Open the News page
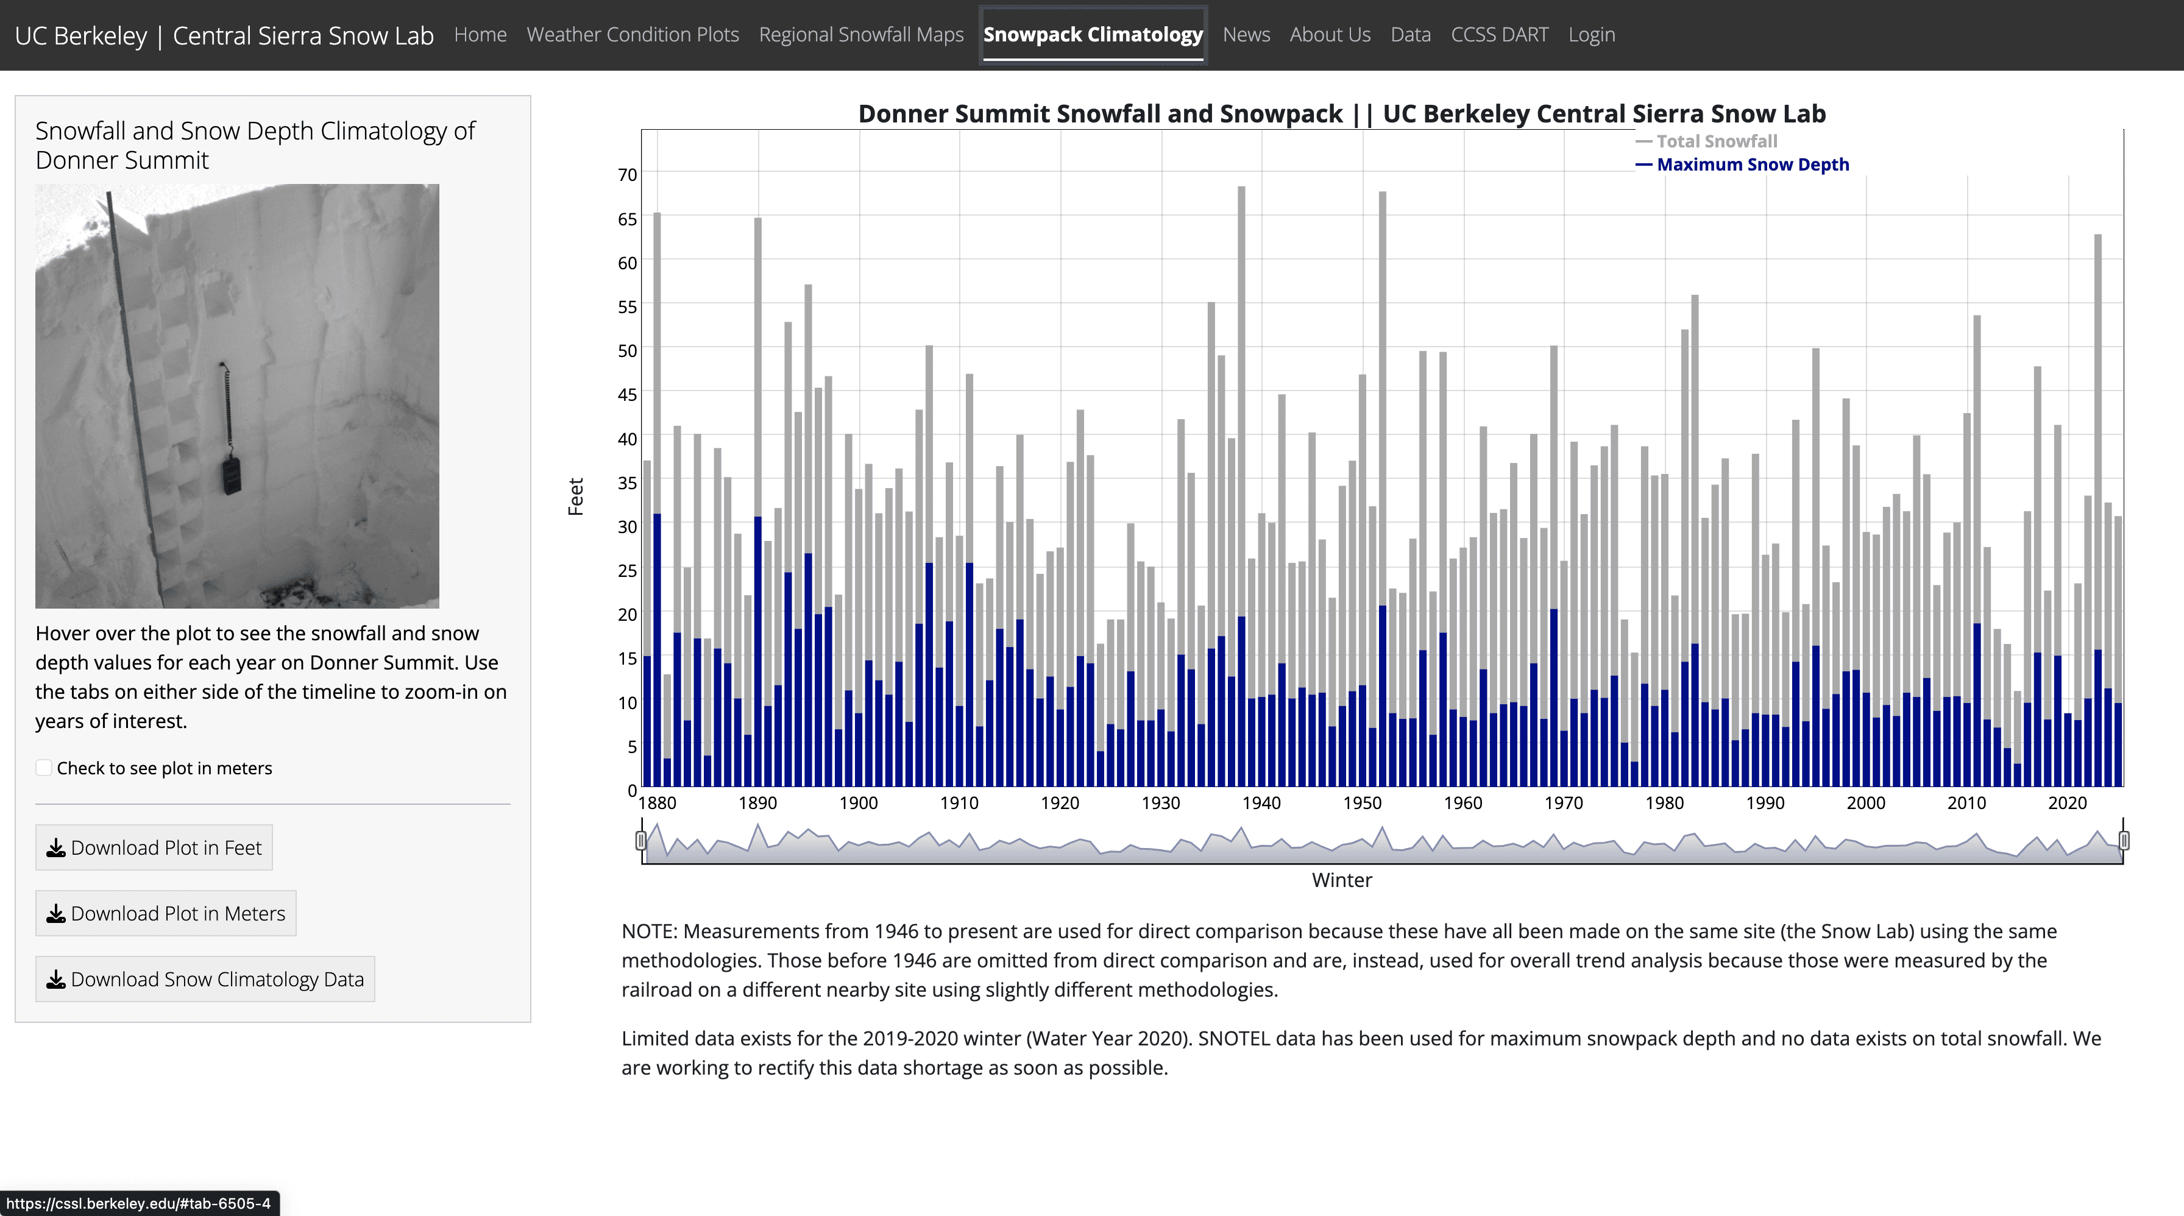2184x1216 pixels. (1246, 35)
